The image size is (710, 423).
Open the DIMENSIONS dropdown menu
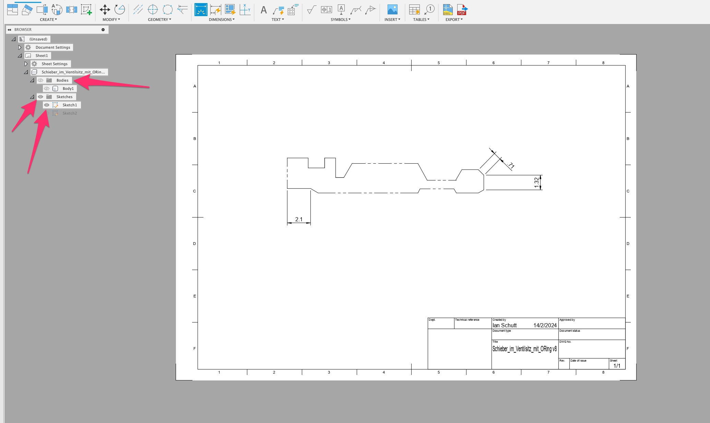tap(221, 20)
